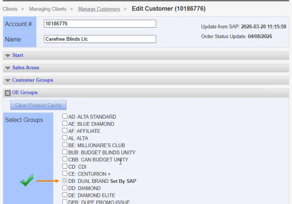Click the Account # input field

tap(100, 24)
